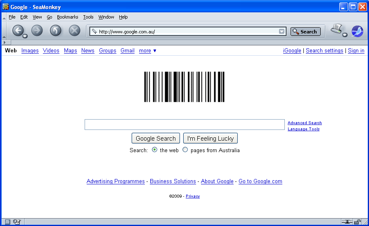369x226 pixels.
Task: Open the Search settings link
Action: pyautogui.click(x=324, y=51)
